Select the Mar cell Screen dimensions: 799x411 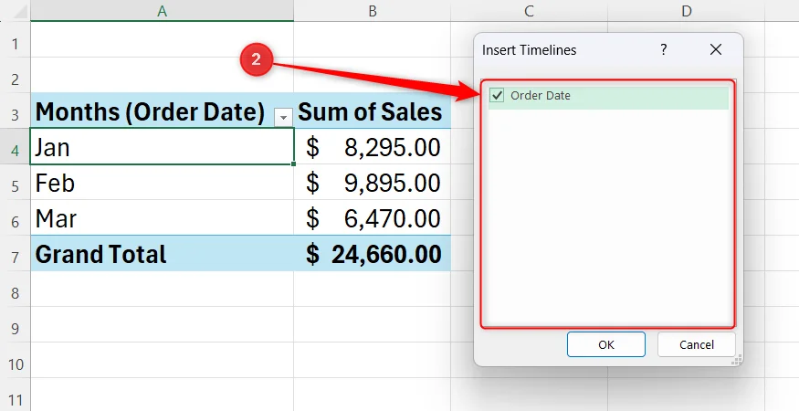[x=162, y=217]
